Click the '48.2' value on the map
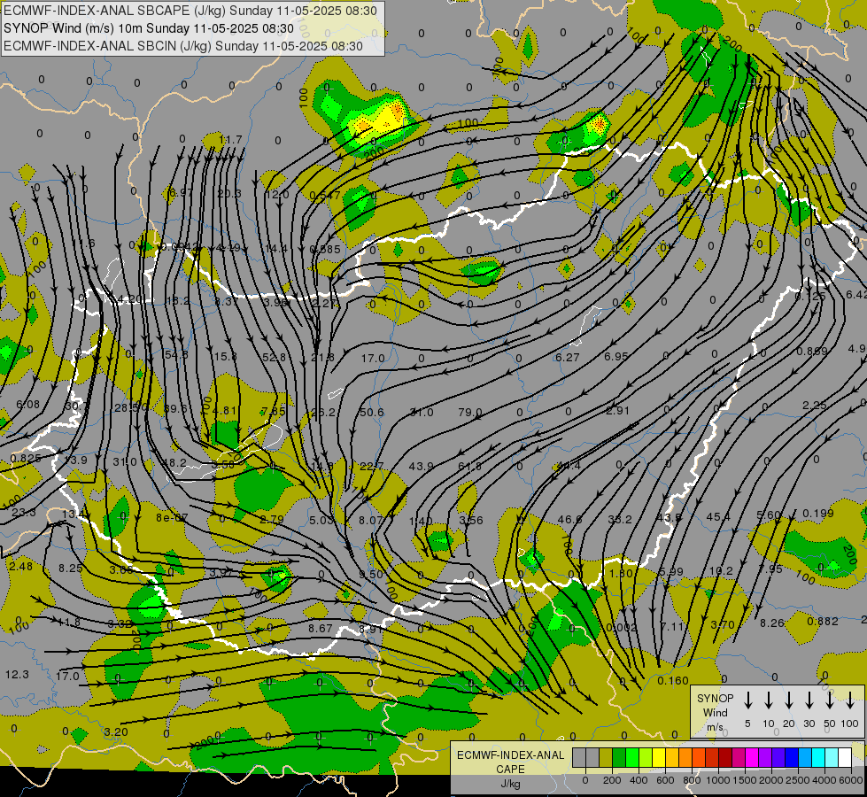The image size is (867, 797). pos(174,462)
